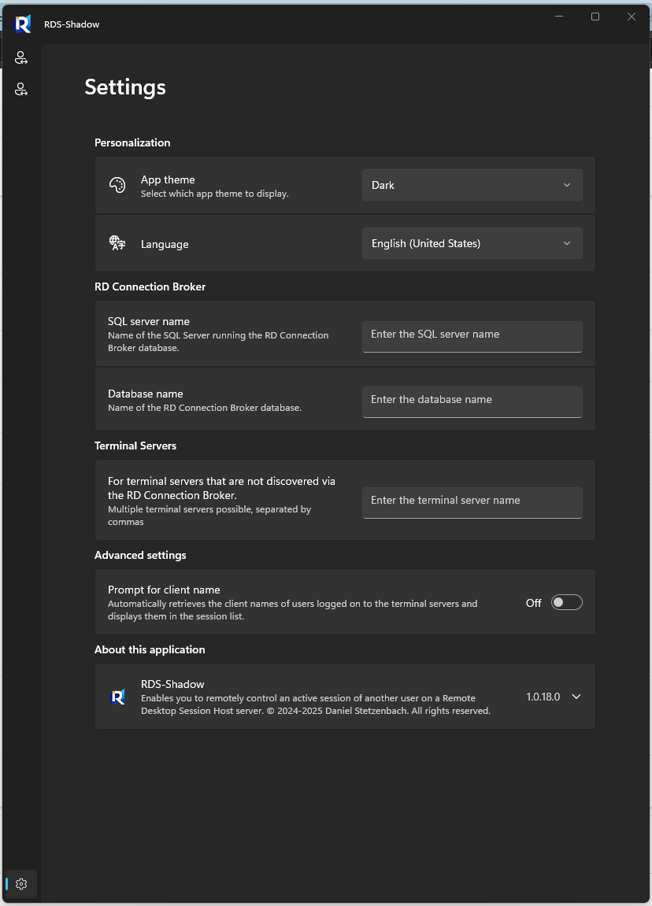Click the "RDS-Shadow" title bar text
Screen dimensions: 652x906
coord(72,24)
